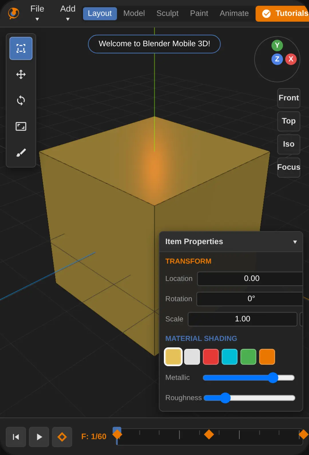Click the first keyframe on the timeline
The image size is (309, 455).
click(x=117, y=434)
